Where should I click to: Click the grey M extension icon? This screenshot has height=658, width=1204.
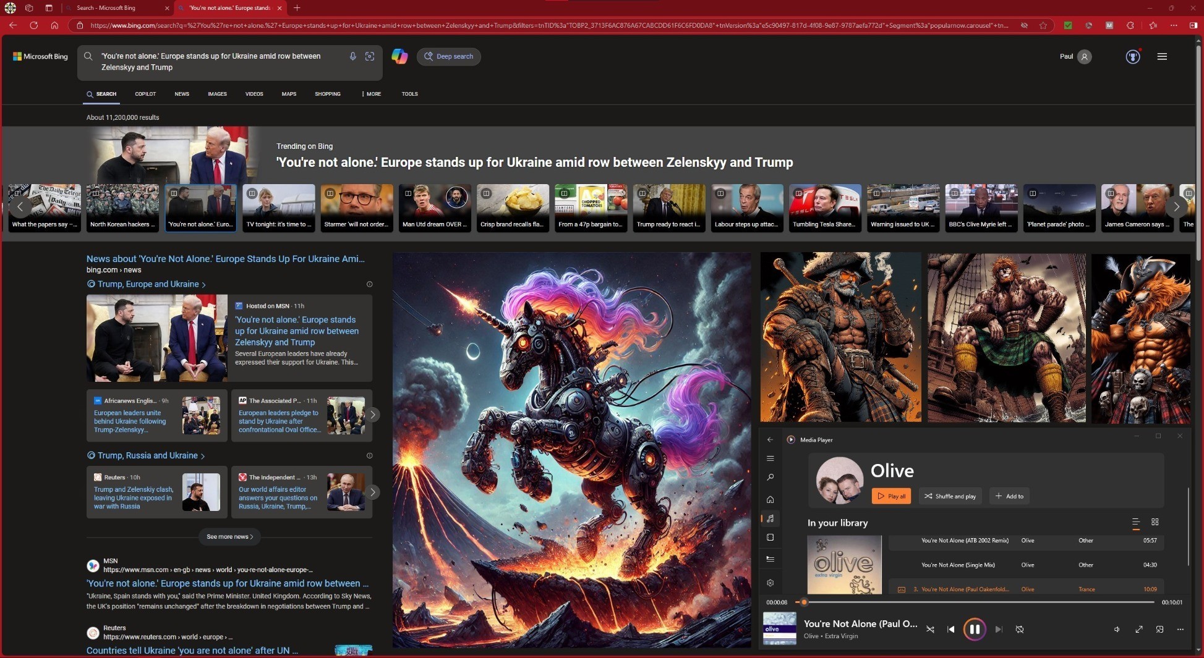tap(1109, 25)
